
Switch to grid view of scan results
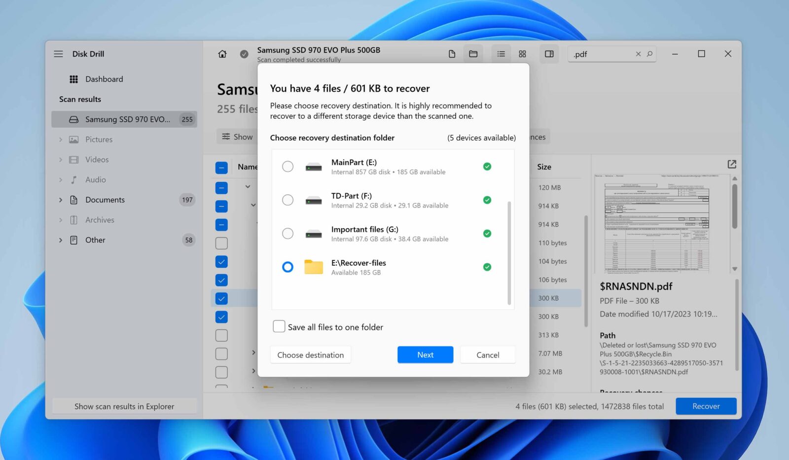pyautogui.click(x=523, y=54)
